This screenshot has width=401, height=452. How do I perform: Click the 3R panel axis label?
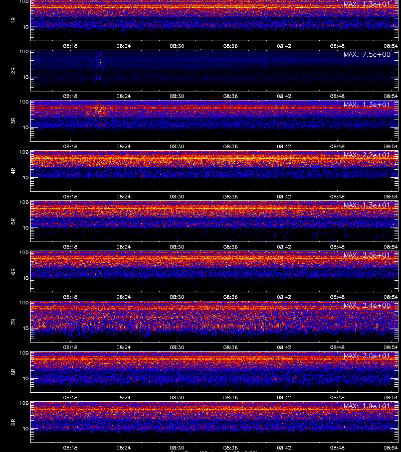[x=13, y=121]
